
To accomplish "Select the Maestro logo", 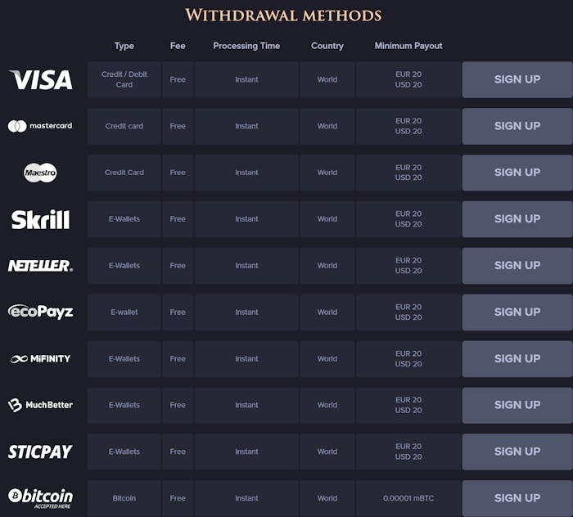I will click(x=40, y=173).
